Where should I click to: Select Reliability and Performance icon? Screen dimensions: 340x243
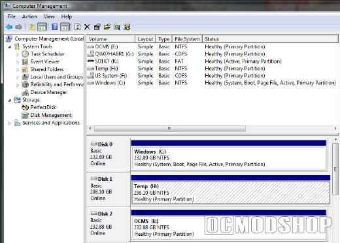click(x=25, y=85)
